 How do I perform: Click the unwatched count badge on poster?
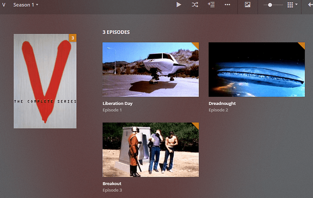(73, 38)
